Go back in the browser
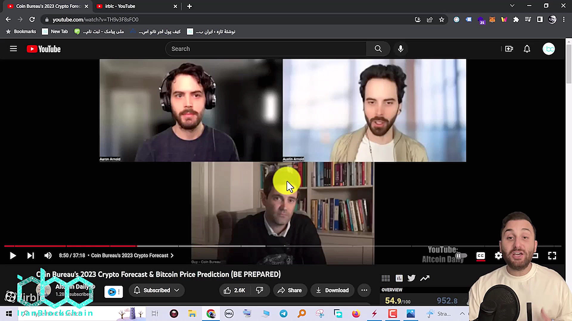572x321 pixels. pos(8,19)
